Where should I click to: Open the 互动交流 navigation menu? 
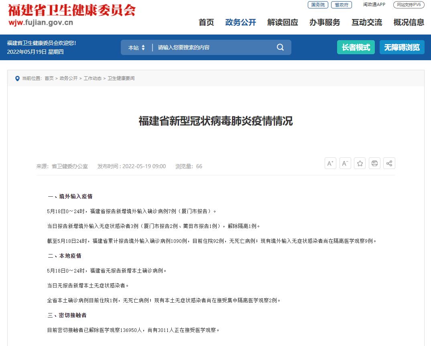point(367,22)
